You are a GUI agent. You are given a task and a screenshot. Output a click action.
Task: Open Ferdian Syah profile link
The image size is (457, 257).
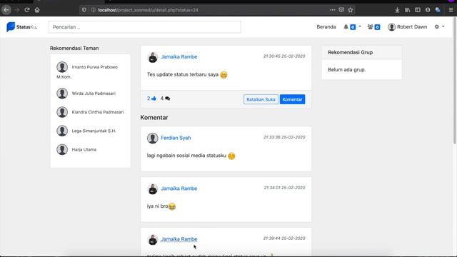176,138
